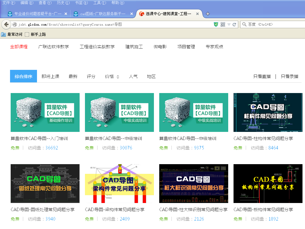Viewport: 305px width, 229px height.
Task: Click the visit count 36692
Action: [x=52, y=148]
